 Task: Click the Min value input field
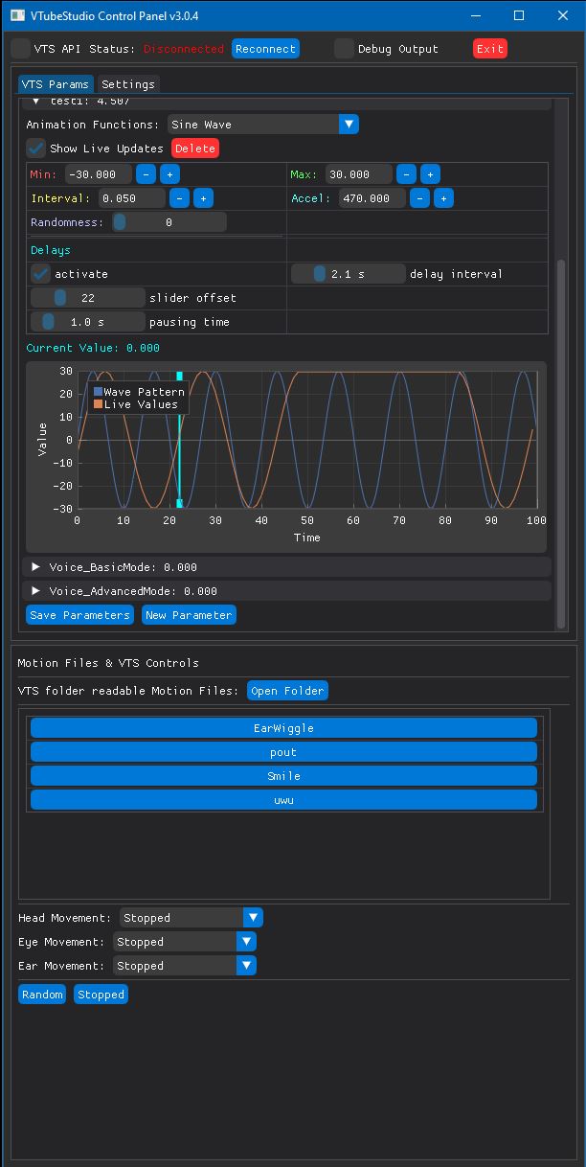click(x=98, y=174)
